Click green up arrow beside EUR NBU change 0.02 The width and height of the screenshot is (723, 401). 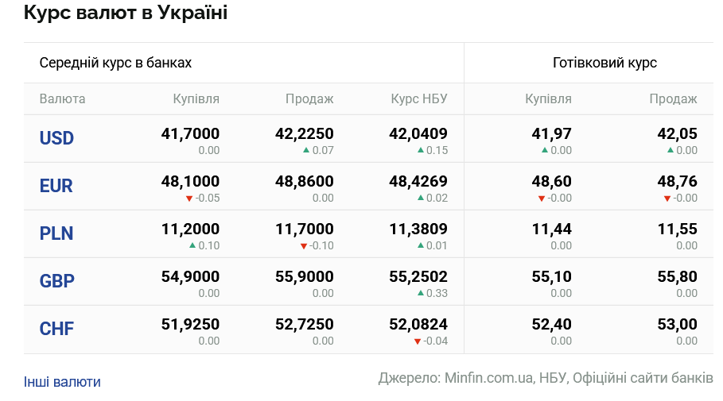[421, 198]
